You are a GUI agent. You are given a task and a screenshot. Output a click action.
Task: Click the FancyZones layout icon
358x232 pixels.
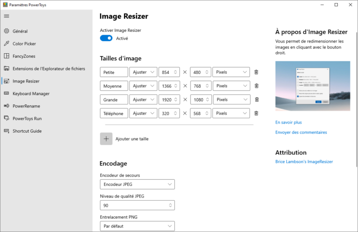(x=7, y=56)
